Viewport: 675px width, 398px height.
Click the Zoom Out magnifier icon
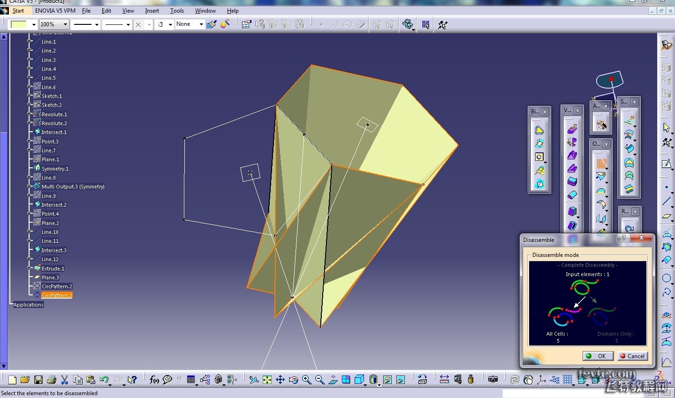pos(320,380)
